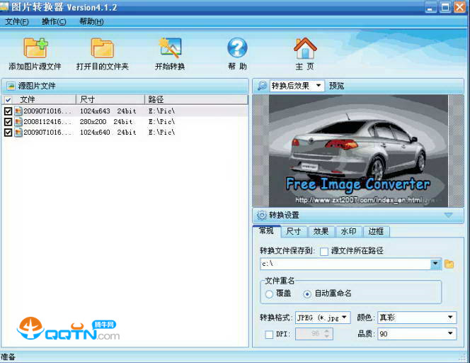Open the destination folder icon
This screenshot has height=363, width=470.
pos(102,48)
